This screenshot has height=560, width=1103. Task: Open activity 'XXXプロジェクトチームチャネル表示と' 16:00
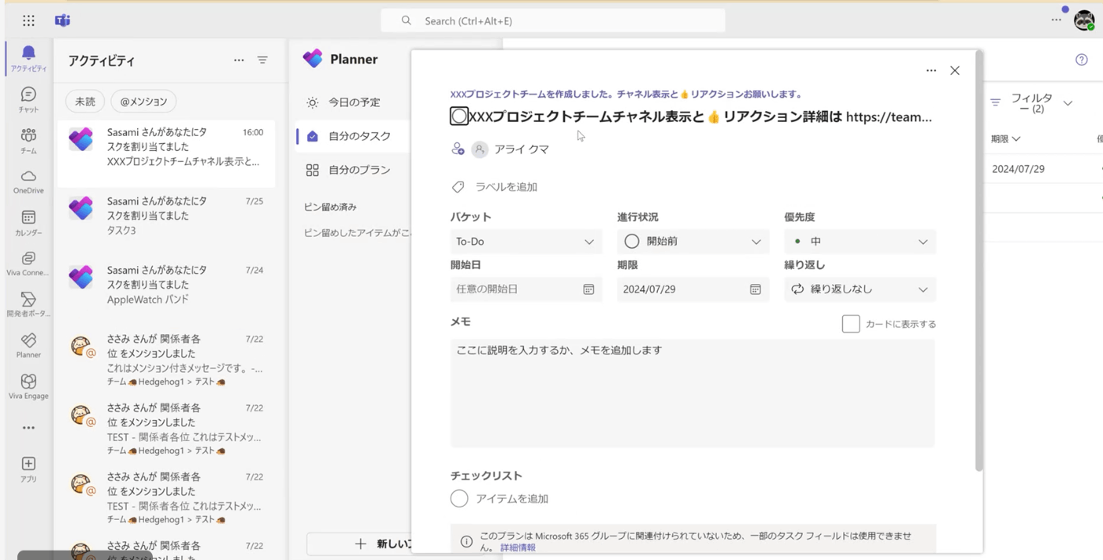pyautogui.click(x=166, y=153)
